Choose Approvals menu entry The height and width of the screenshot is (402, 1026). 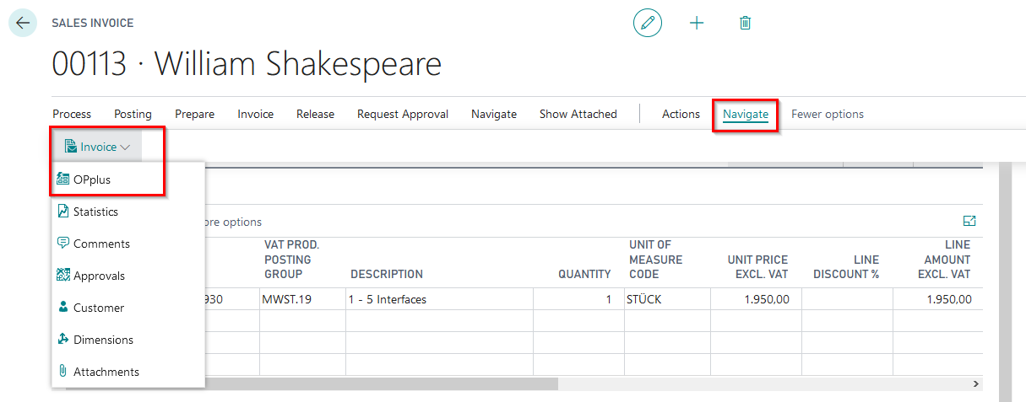(99, 276)
